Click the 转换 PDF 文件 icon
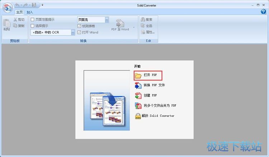The image size is (269, 157). pyautogui.click(x=138, y=85)
